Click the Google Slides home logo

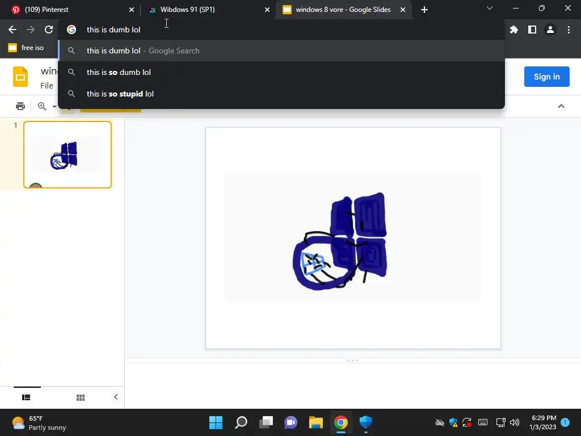tap(20, 77)
